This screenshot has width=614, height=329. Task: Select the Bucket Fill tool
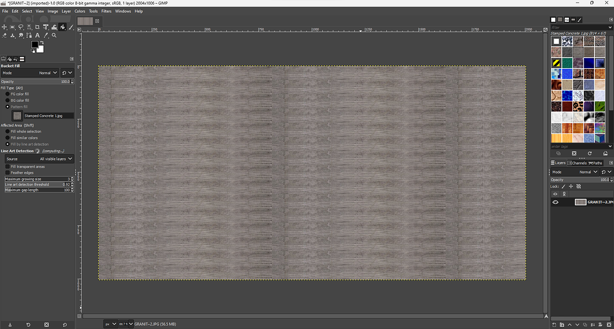(x=63, y=27)
